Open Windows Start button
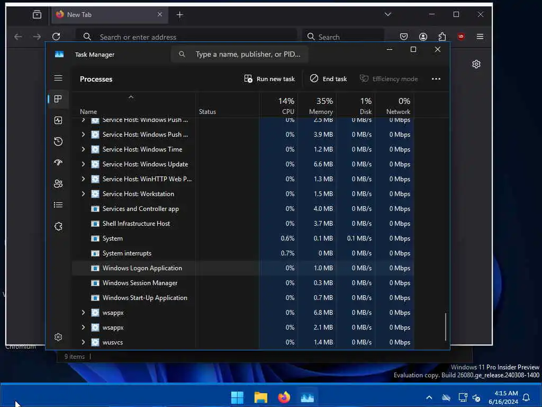The height and width of the screenshot is (407, 542). click(x=237, y=397)
